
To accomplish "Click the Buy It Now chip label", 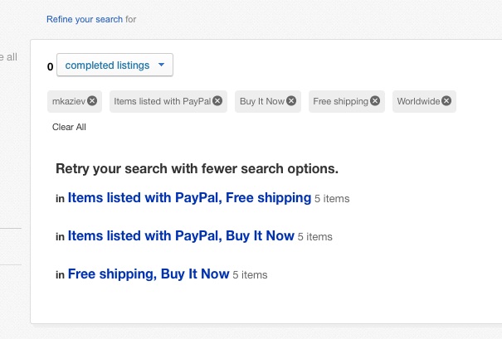I will click(261, 101).
